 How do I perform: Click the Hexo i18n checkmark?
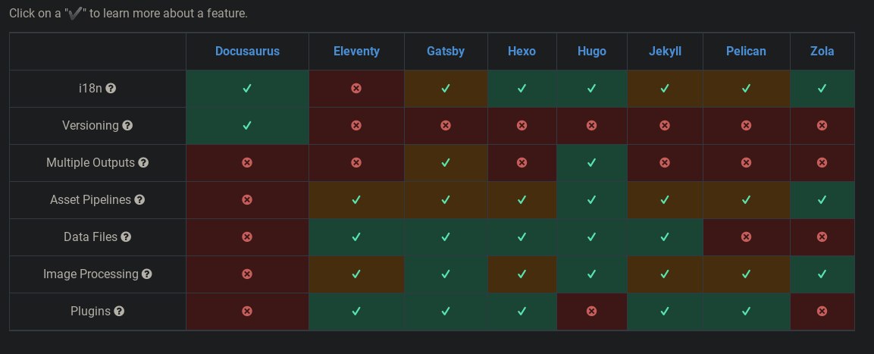pos(522,88)
